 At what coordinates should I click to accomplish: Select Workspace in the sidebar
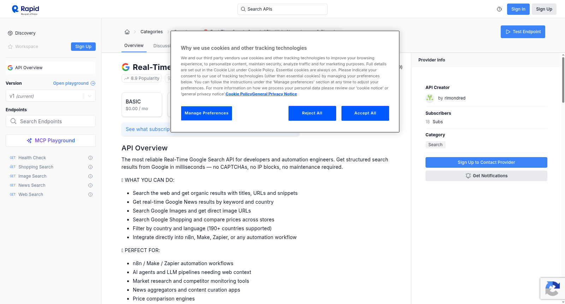click(x=26, y=47)
